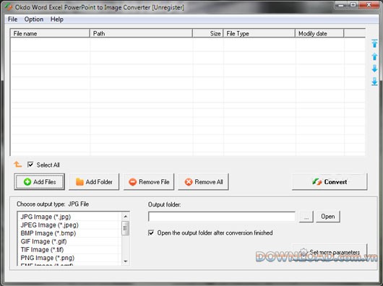Click the Add Files button
This screenshot has width=383, height=286.
(40, 182)
